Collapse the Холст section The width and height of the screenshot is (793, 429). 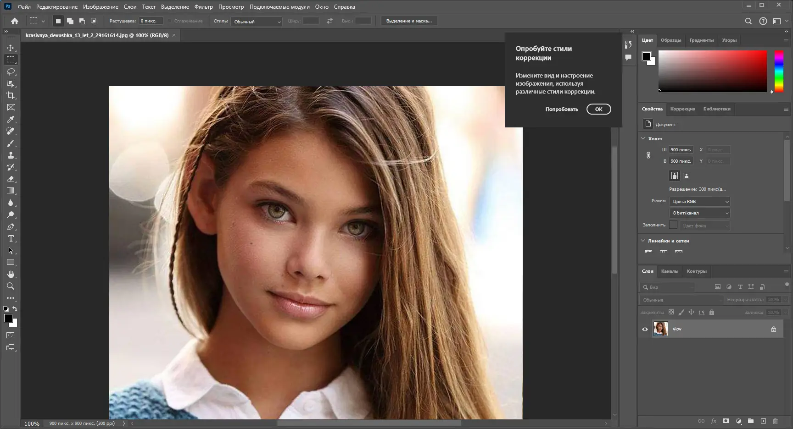tap(643, 138)
